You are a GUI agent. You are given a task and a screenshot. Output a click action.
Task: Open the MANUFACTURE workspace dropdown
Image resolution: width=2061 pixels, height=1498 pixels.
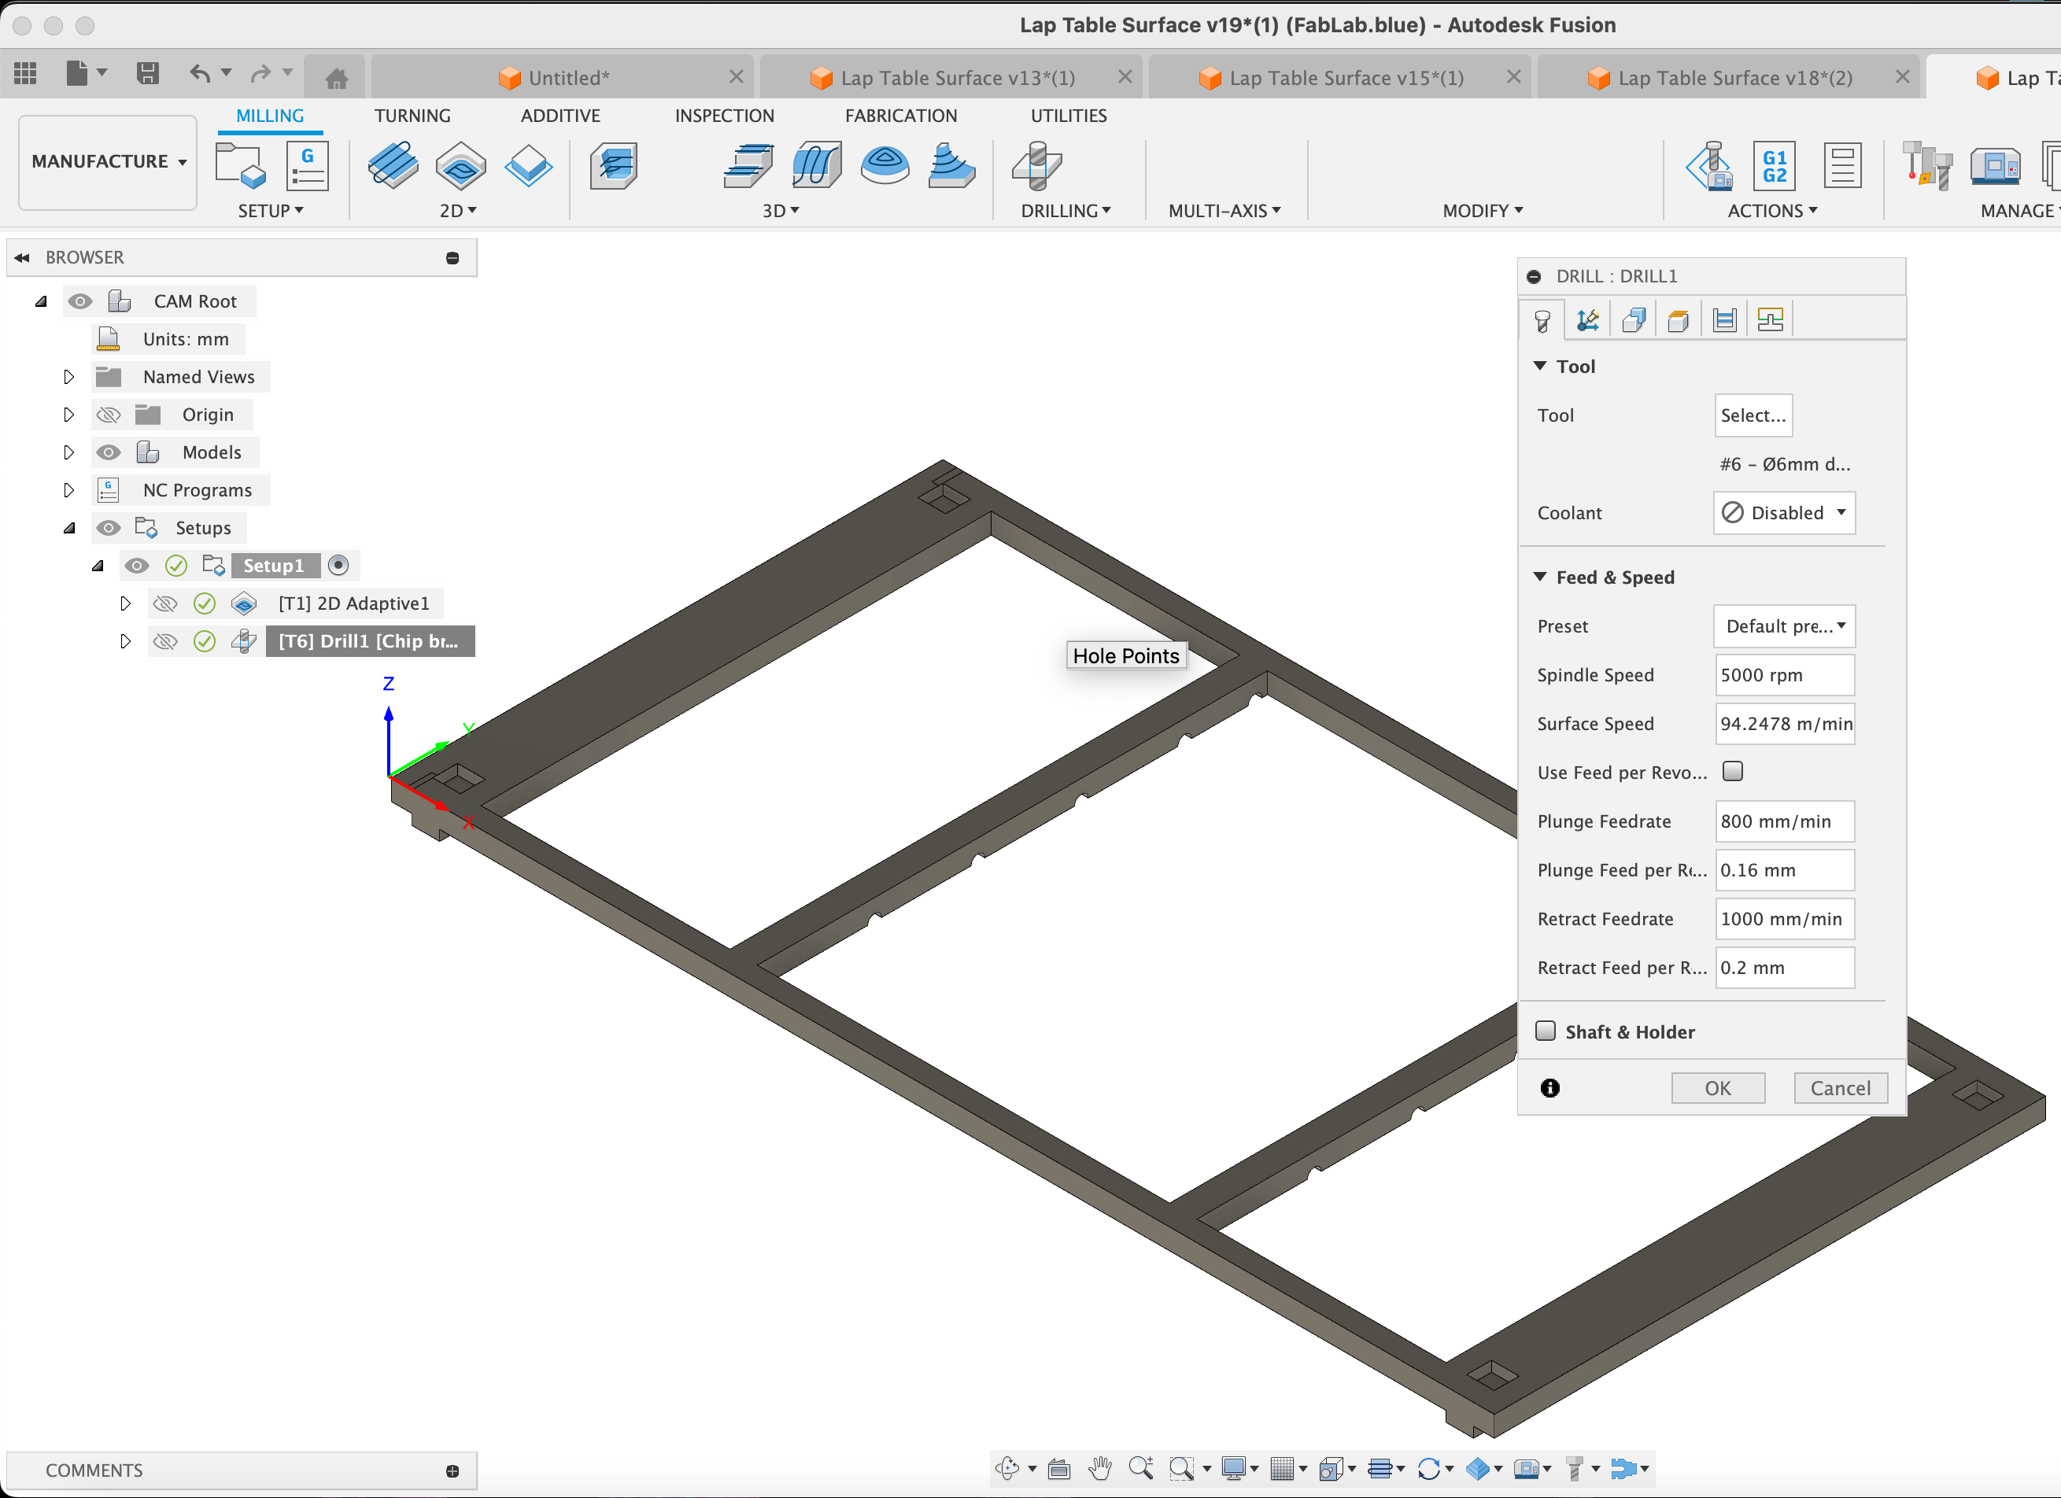[x=108, y=162]
